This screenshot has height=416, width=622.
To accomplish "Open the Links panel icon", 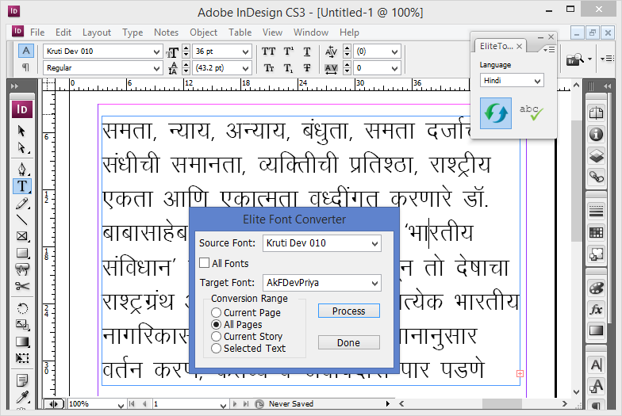I will 596,176.
